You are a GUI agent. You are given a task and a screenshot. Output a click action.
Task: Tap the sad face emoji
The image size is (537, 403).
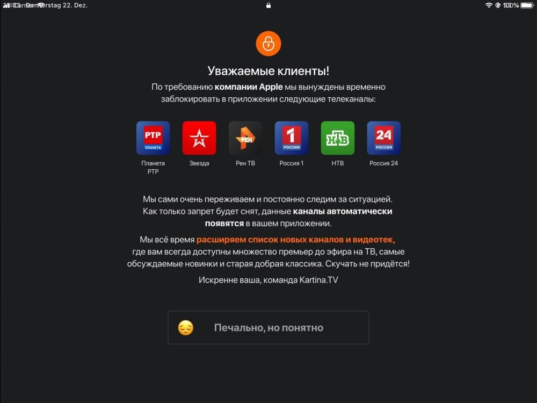pos(186,328)
